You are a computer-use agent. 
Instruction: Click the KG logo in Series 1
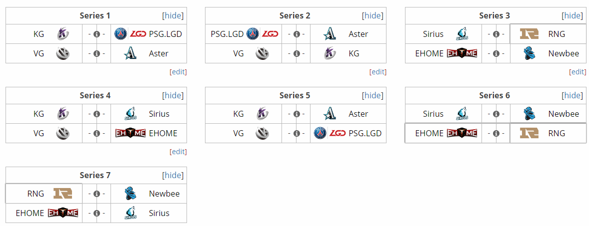62,34
